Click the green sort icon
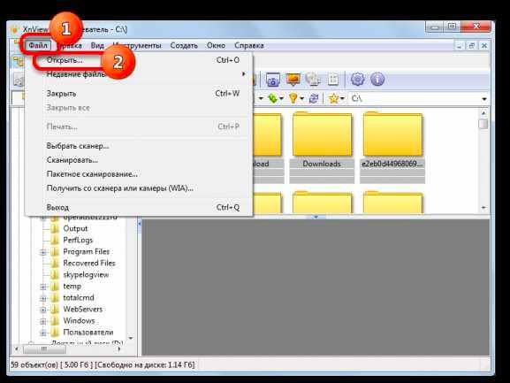Image resolution: width=510 pixels, height=383 pixels. coord(272,98)
